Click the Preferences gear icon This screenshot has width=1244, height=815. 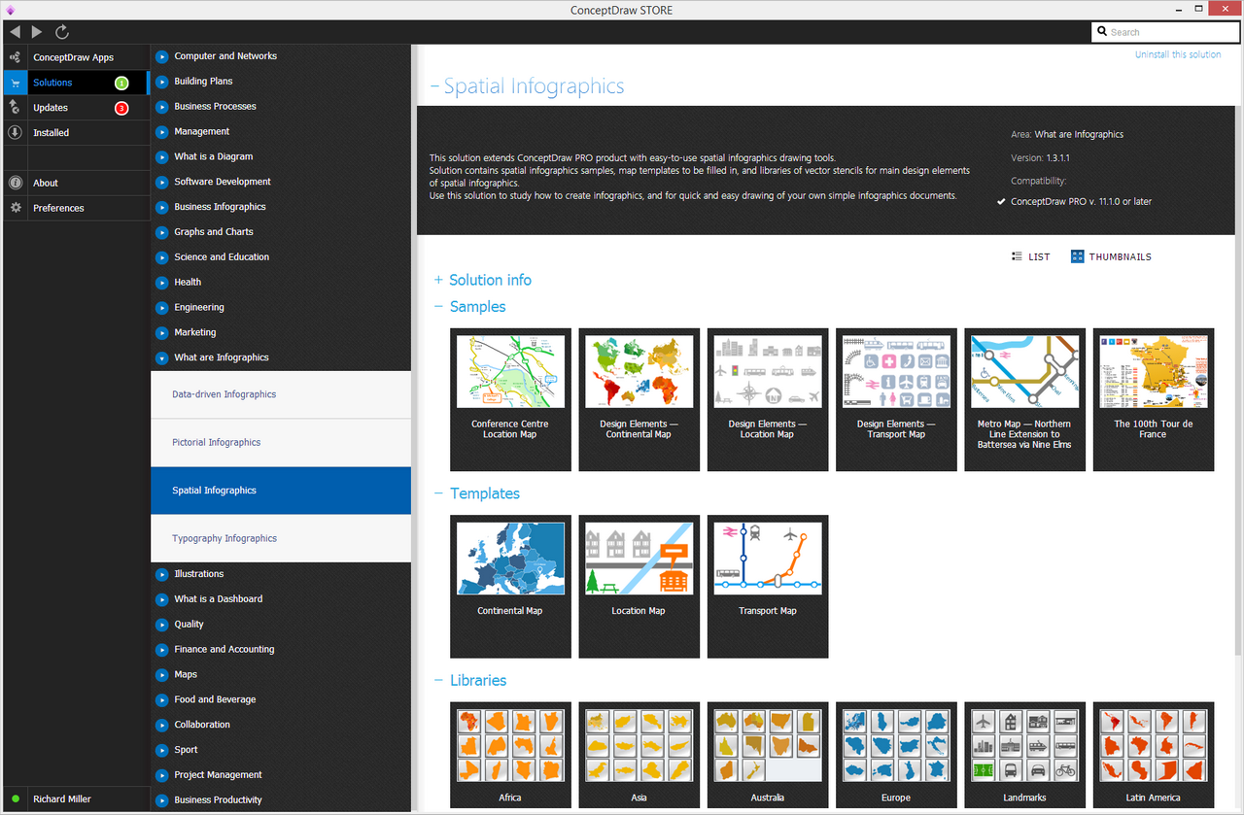click(x=15, y=208)
